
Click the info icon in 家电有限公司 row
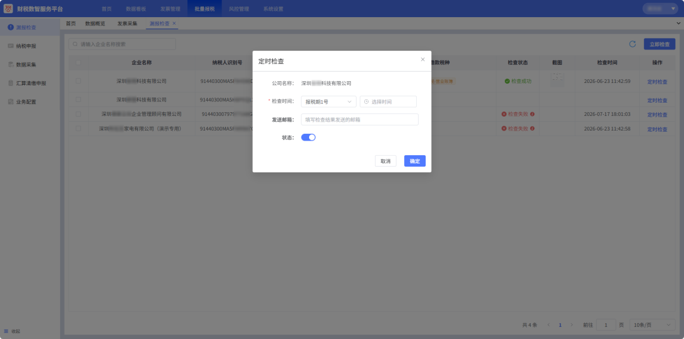coord(532,129)
